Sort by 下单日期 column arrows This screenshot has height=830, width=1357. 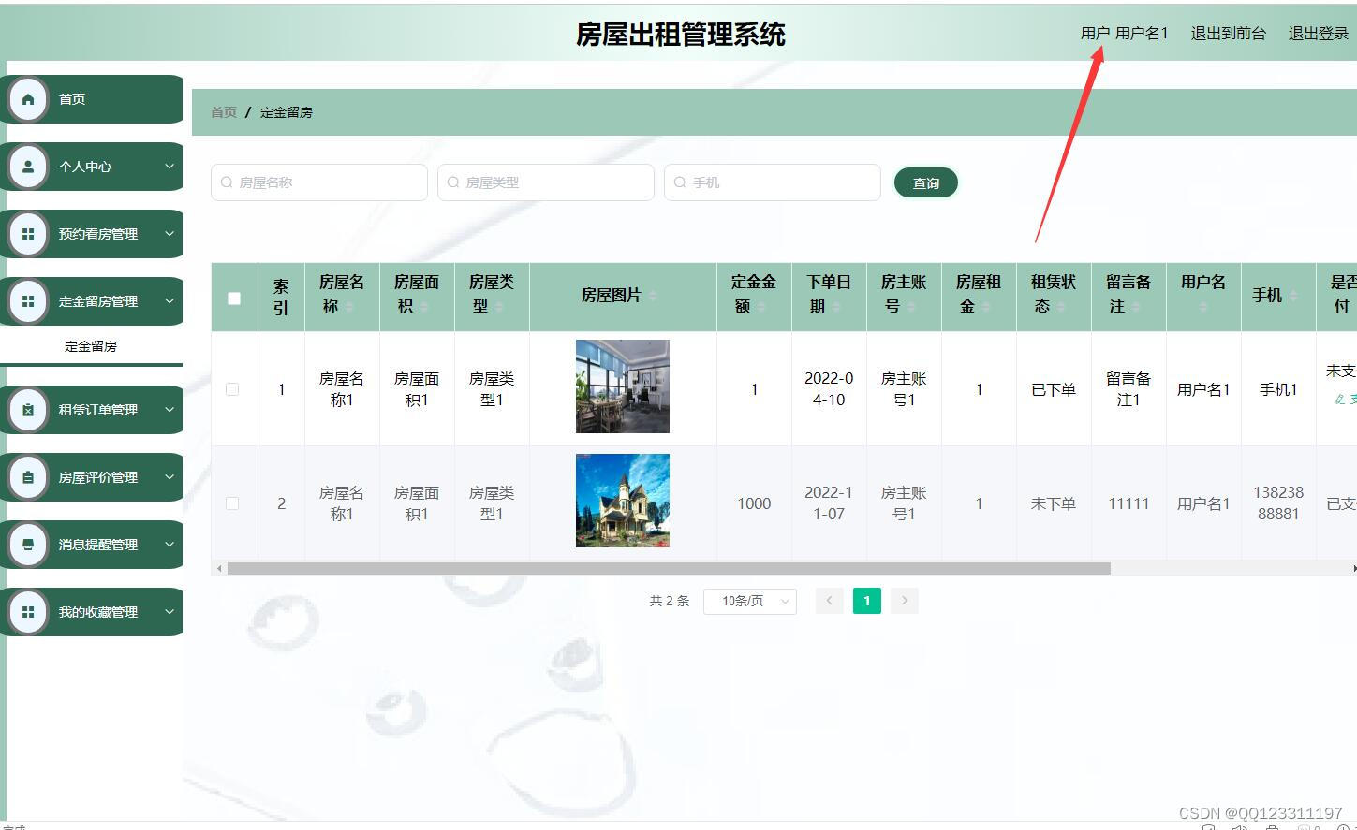(x=836, y=307)
